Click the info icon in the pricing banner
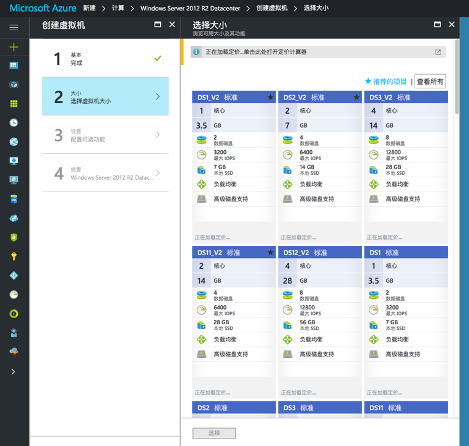 [x=196, y=52]
